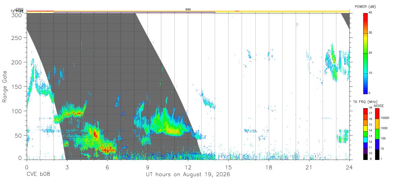Select the red top of power colorbar
393x181 pixels.
(365, 18)
